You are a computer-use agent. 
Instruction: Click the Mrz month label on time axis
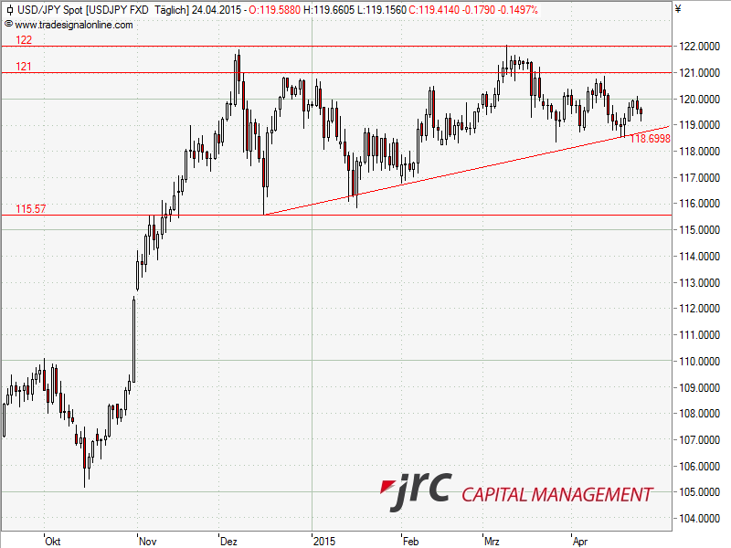tap(493, 541)
